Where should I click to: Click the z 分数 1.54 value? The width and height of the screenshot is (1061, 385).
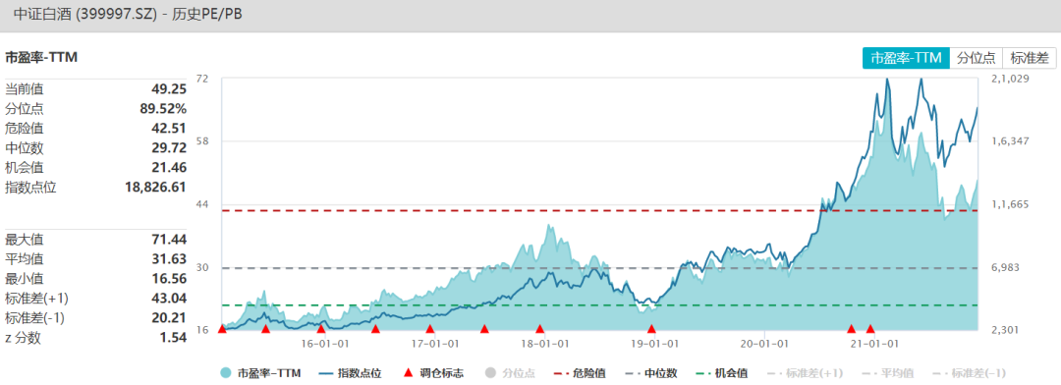pos(174,338)
